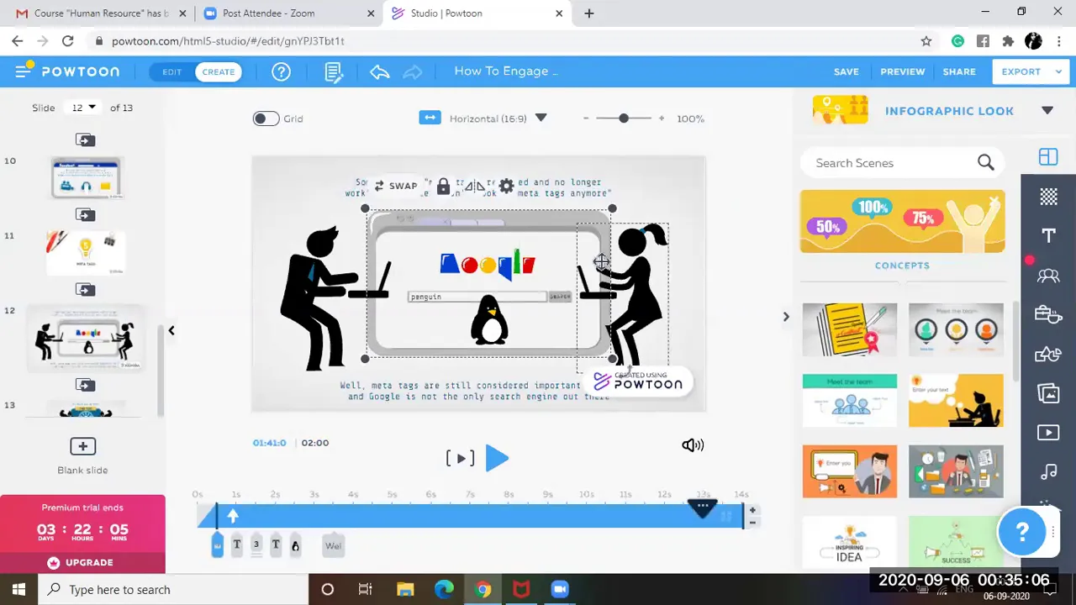
Task: Click the redo arrow icon
Action: tap(412, 71)
